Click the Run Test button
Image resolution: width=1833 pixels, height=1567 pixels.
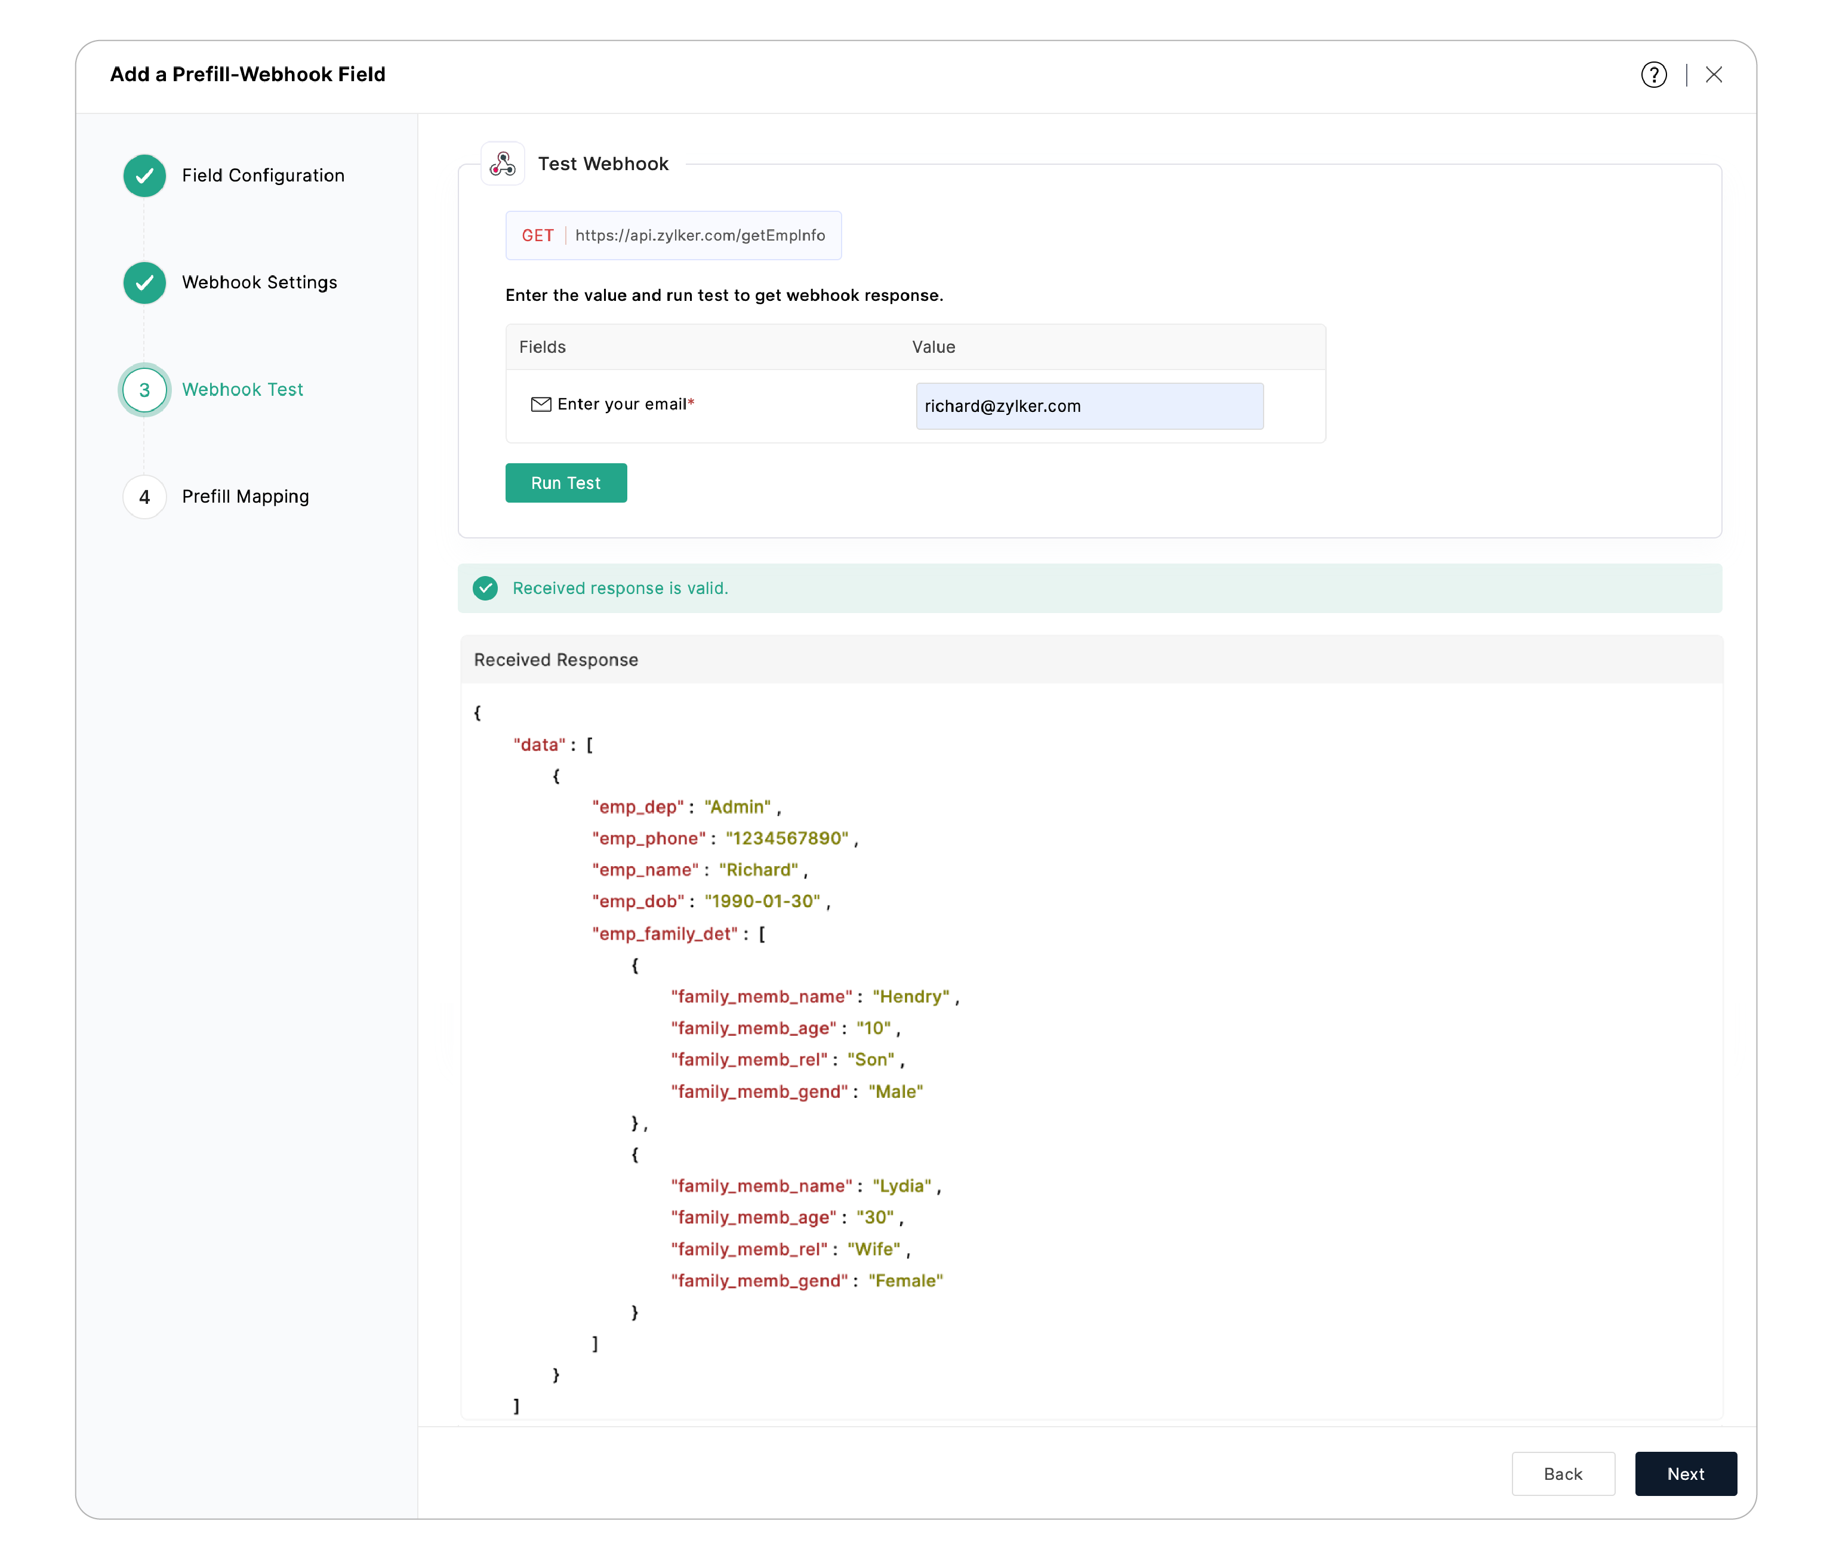565,482
